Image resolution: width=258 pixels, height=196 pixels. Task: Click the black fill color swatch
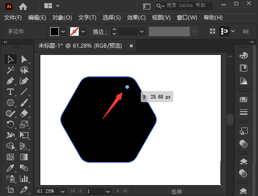pyautogui.click(x=54, y=31)
